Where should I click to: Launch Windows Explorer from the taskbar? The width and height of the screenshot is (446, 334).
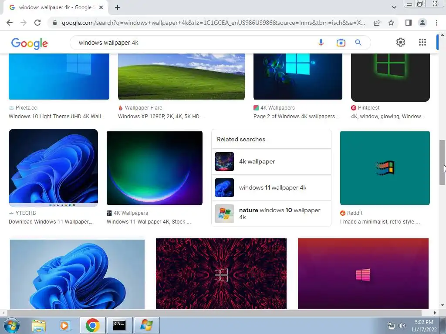39,325
